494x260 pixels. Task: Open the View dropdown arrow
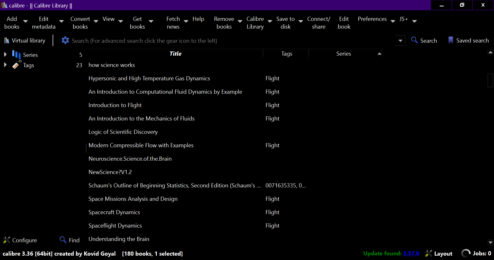click(121, 21)
